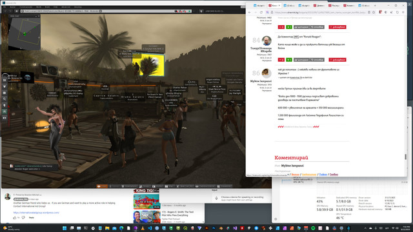Open Windows Start menu

(65, 228)
